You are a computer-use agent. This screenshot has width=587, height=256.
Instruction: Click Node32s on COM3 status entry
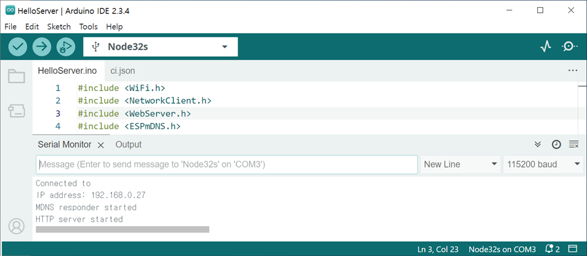(x=502, y=250)
